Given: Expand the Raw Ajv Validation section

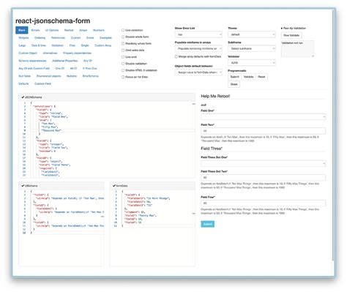Looking at the screenshot, I should (294, 29).
